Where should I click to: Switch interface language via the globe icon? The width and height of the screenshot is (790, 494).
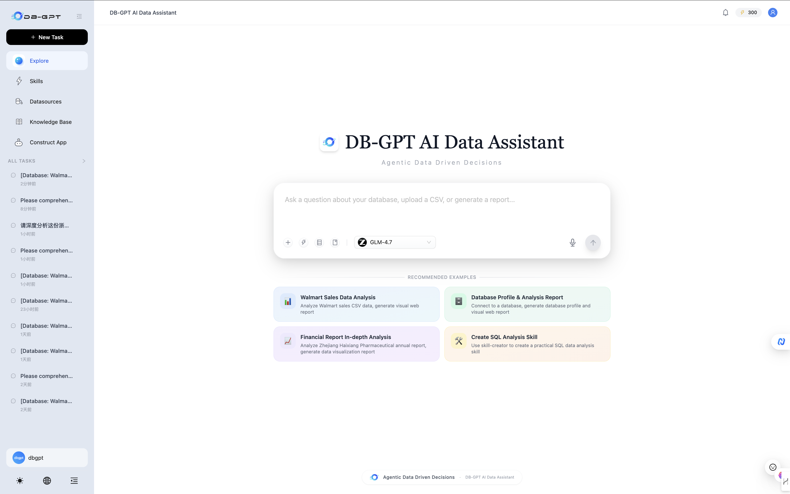pyautogui.click(x=47, y=481)
